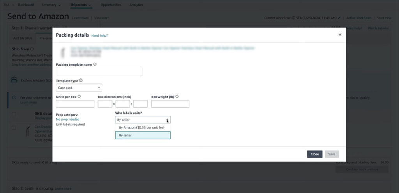
Task: Click the Units per box field
Action: [75, 104]
